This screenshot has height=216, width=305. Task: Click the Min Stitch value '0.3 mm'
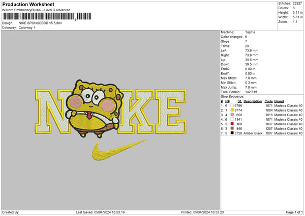(251, 83)
